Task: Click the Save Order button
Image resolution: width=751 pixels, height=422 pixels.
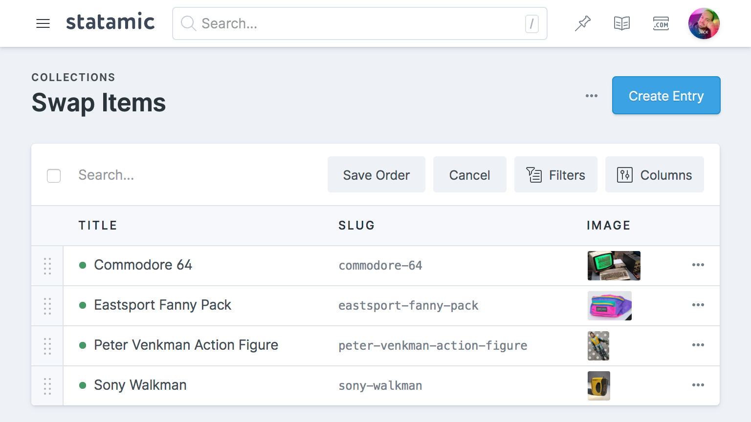Action: click(x=376, y=175)
